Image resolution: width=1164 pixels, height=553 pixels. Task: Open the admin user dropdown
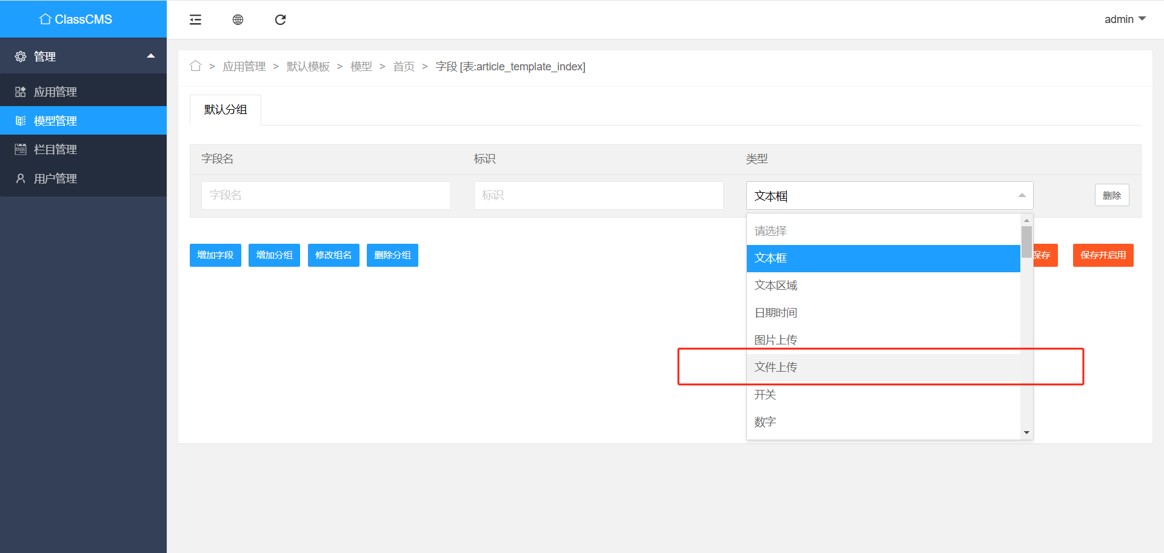[1125, 19]
